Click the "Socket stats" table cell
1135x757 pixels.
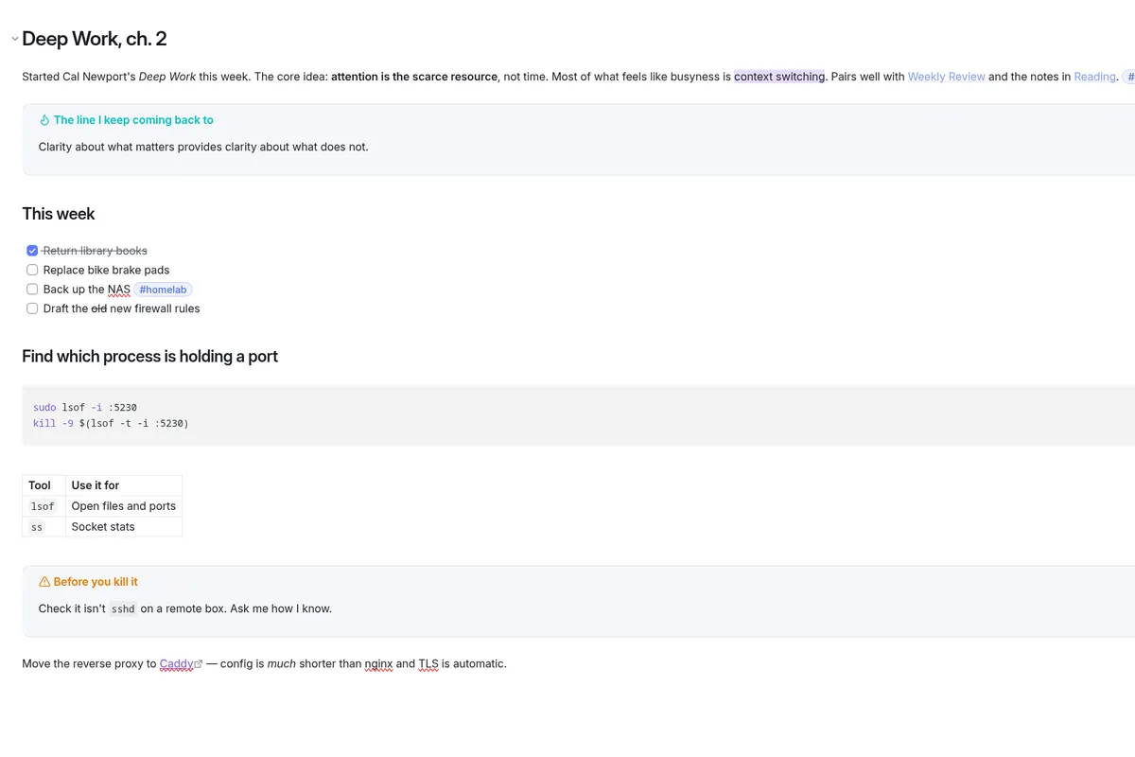[x=124, y=527]
